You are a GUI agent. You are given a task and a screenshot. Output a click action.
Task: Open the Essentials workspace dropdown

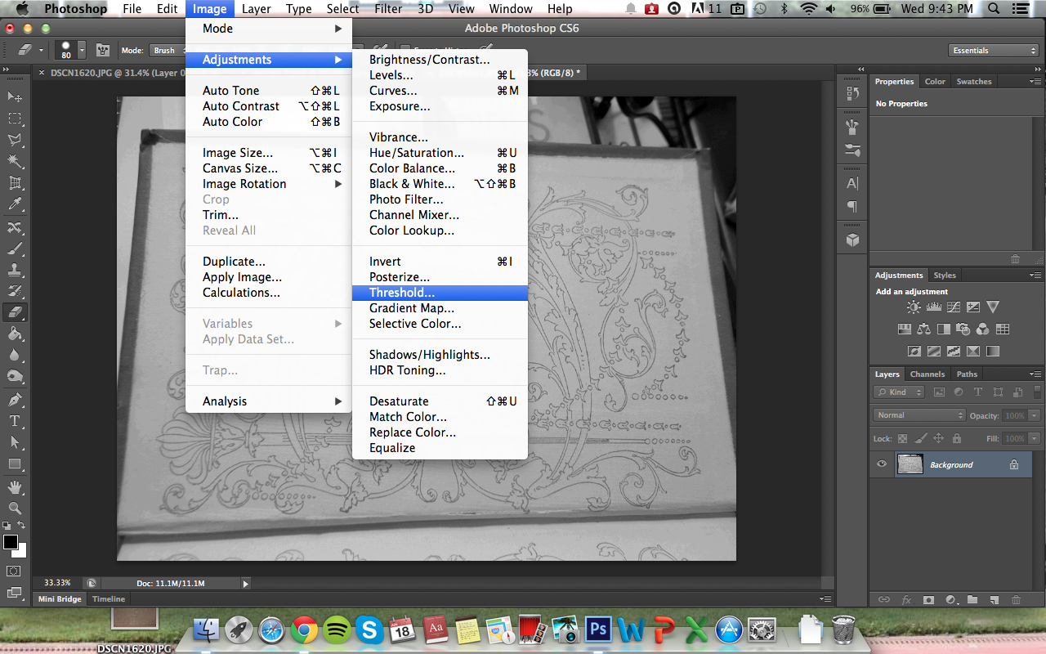994,51
